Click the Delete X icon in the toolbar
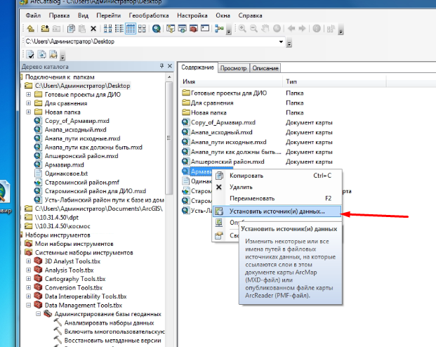 tap(93, 29)
